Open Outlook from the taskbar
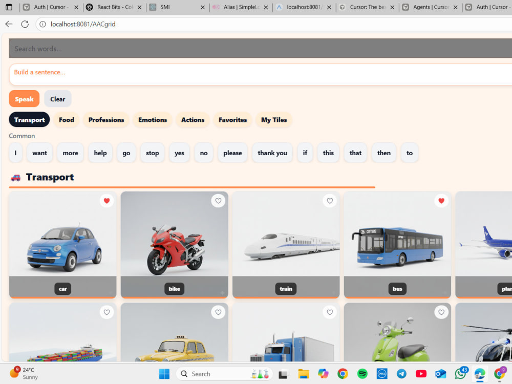Screen dimensions: 512x384 440,374
